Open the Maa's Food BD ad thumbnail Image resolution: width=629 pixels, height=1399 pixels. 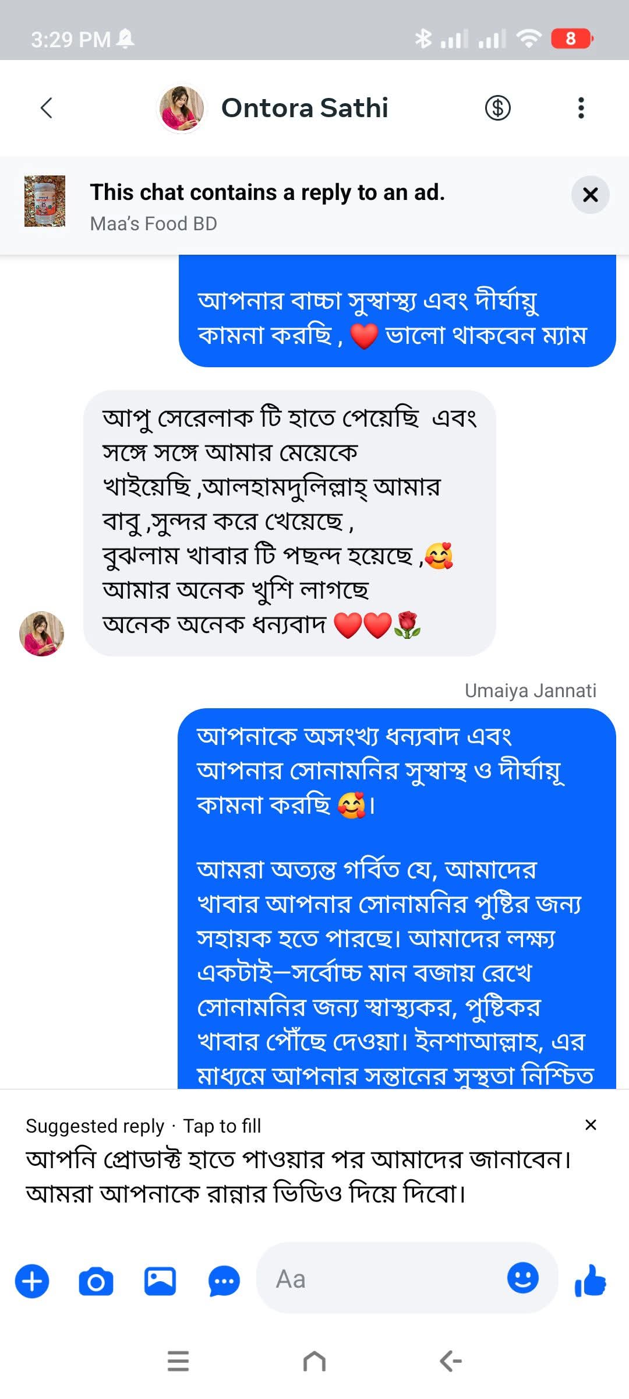(x=45, y=201)
